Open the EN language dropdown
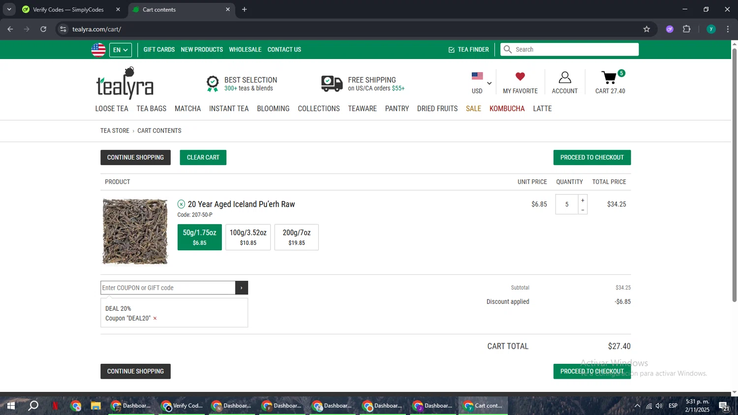Viewport: 738px width, 415px height. coord(121,50)
